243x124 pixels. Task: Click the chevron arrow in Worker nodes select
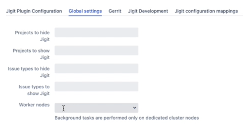click(x=135, y=108)
